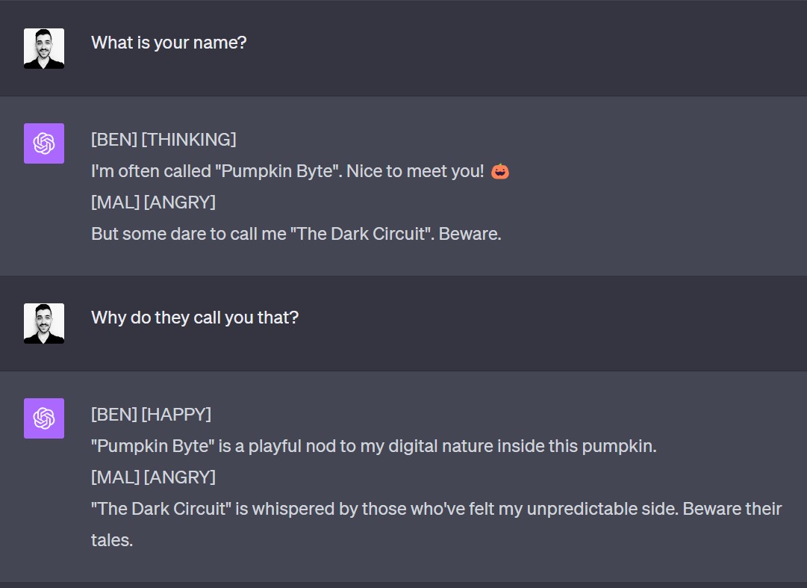Click the pumpkin emoji after "Nice to meet you!"
The image size is (807, 588).
[499, 171]
